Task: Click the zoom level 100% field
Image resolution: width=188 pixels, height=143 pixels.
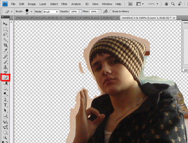Action: tap(151, 4)
